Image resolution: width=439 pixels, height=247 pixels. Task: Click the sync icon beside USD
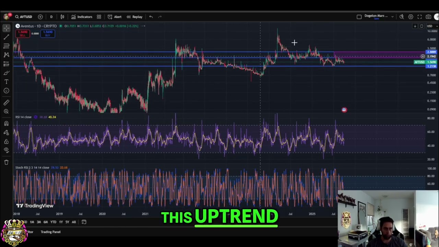click(422, 26)
